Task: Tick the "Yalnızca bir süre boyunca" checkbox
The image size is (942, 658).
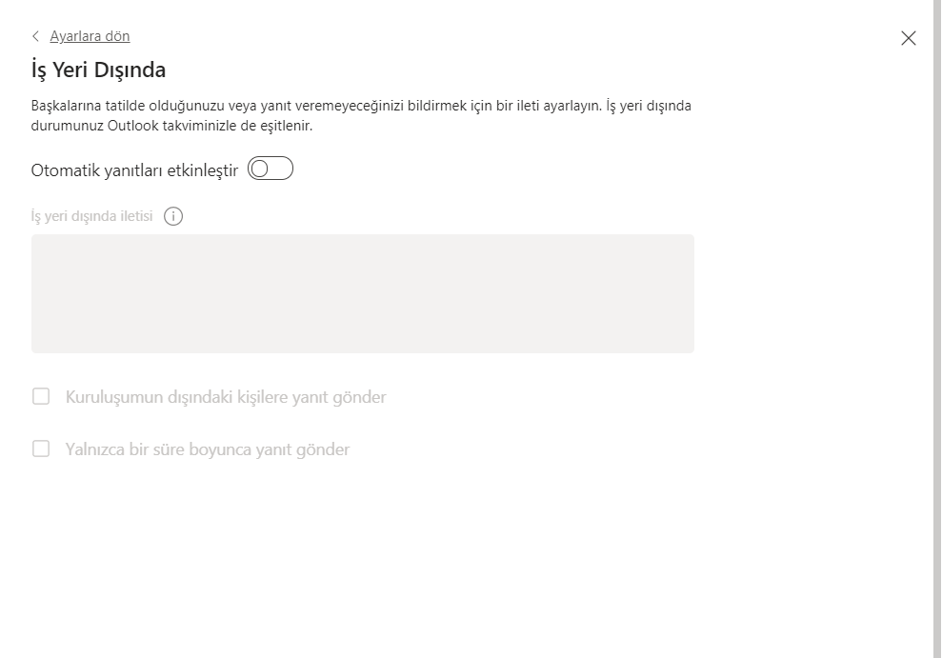Action: click(x=41, y=449)
